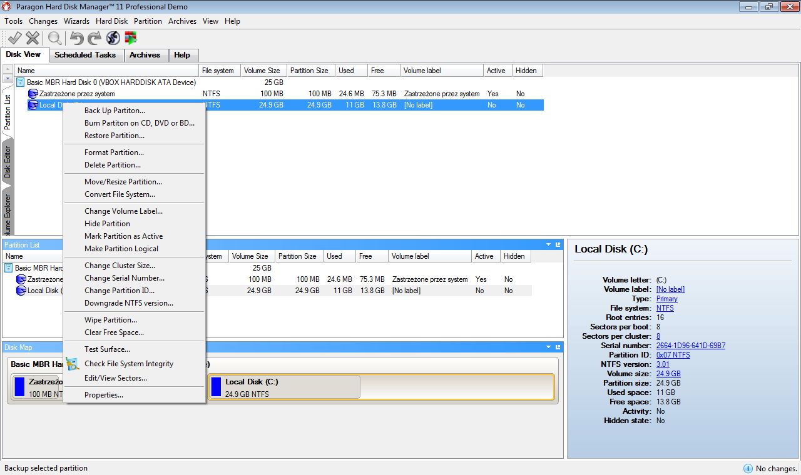The height and width of the screenshot is (475, 801).
Task: Click the [No label] volume label link
Action: point(670,289)
